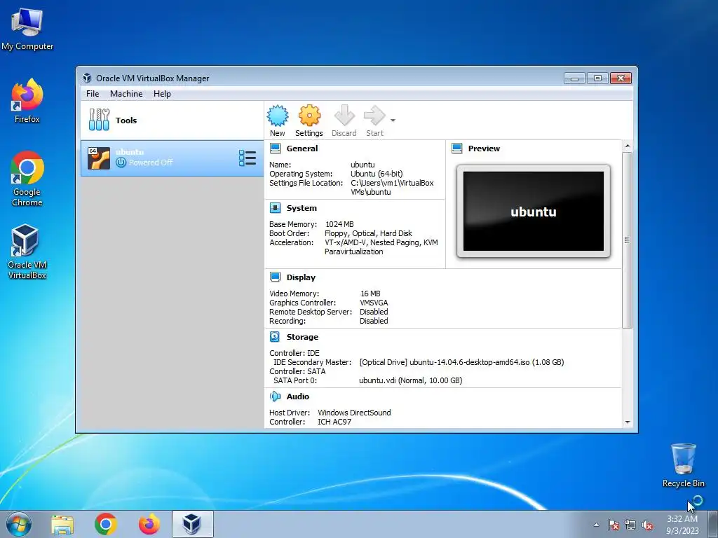Click the details pane scroll up arrow
Screen dimensions: 718x538
click(x=628, y=146)
